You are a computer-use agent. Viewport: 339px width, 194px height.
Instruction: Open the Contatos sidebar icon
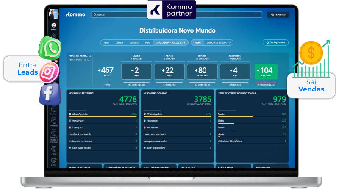(x=54, y=110)
